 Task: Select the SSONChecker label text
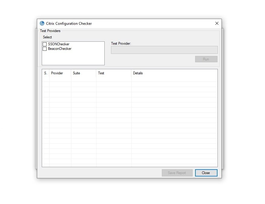tap(59, 44)
